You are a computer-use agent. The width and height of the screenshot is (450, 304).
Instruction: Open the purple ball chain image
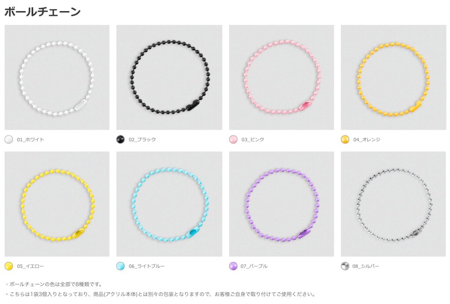tap(281, 204)
